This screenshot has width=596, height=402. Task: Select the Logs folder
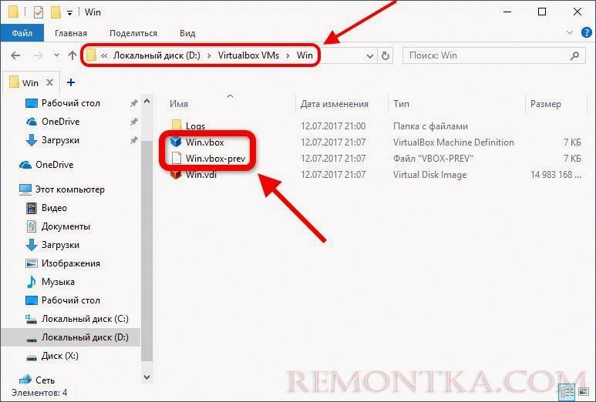[195, 126]
